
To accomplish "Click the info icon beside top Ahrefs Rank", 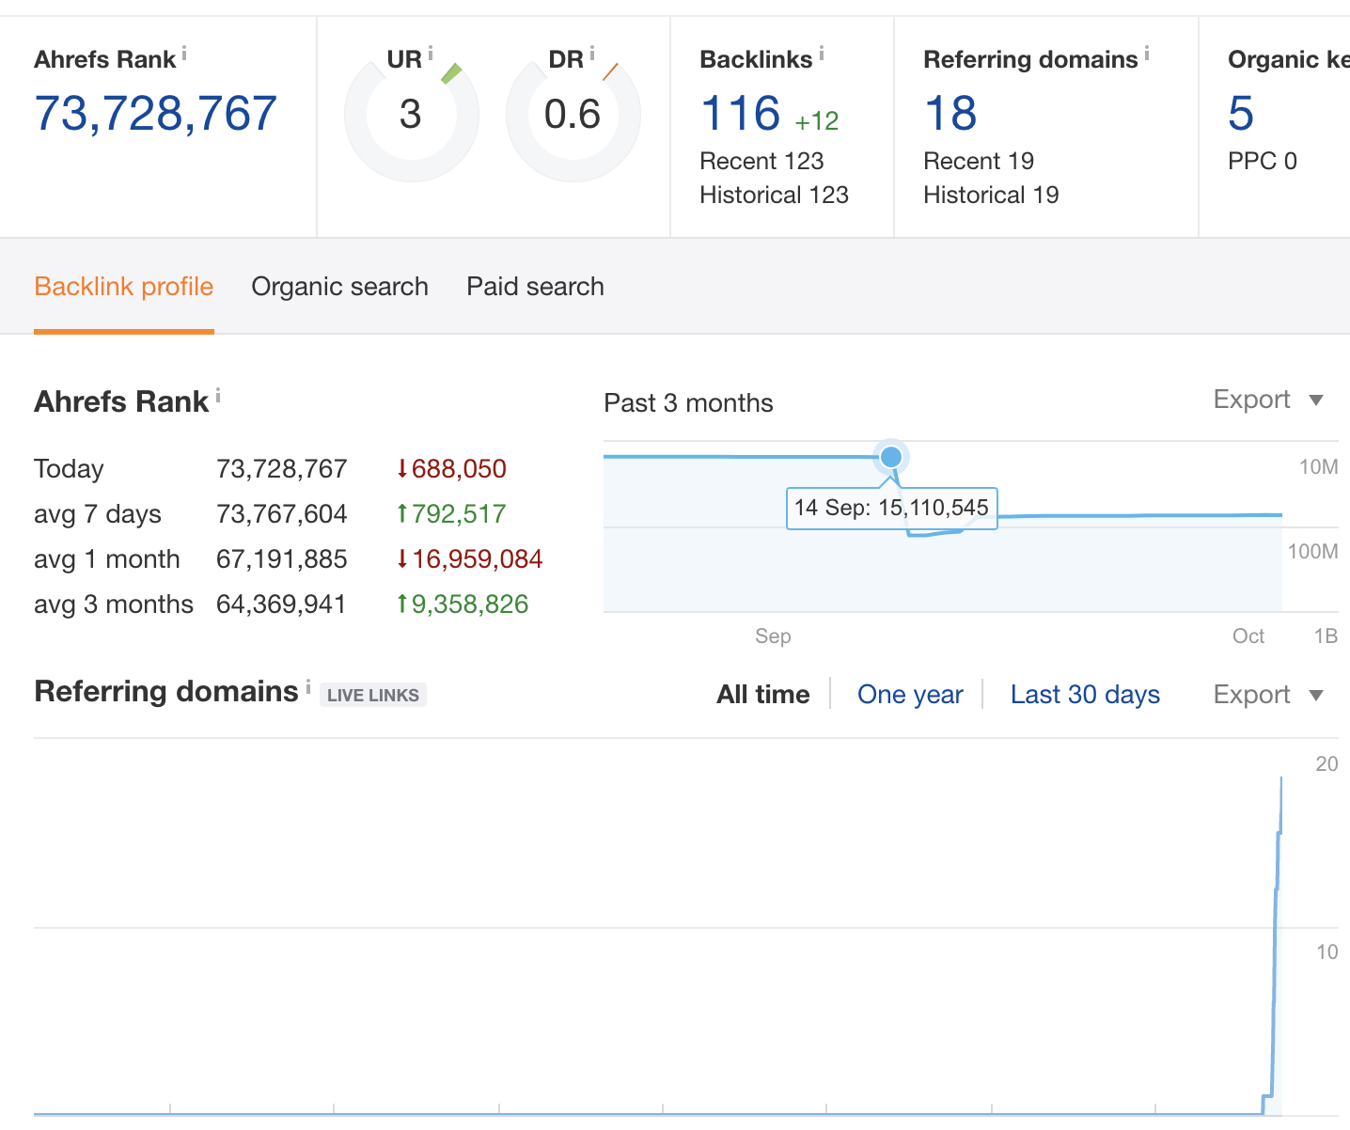I will coord(184,54).
